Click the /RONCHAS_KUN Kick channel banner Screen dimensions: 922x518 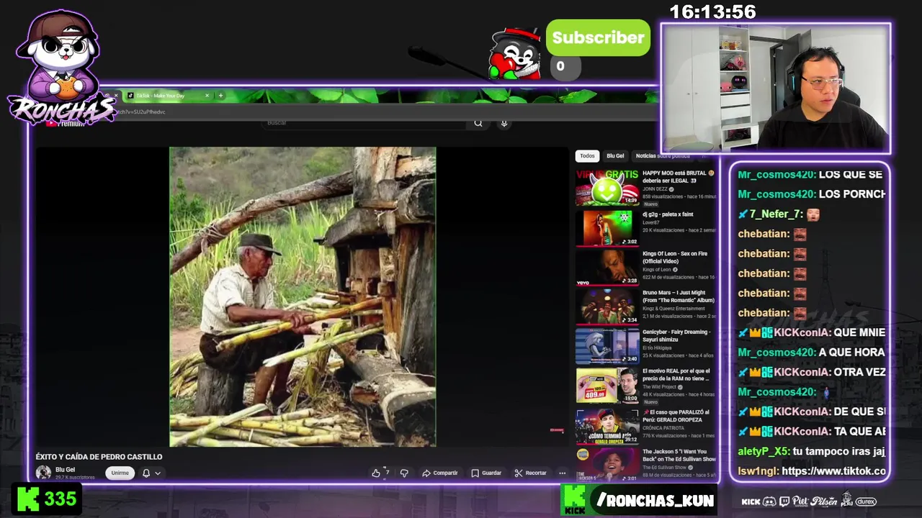[x=639, y=501]
